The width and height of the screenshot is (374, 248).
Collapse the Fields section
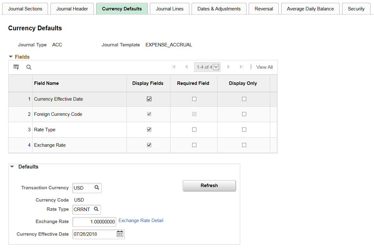point(11,56)
